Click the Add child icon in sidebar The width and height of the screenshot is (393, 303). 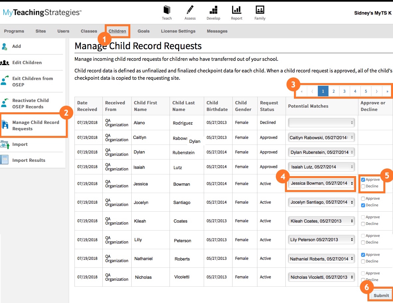pos(4,47)
